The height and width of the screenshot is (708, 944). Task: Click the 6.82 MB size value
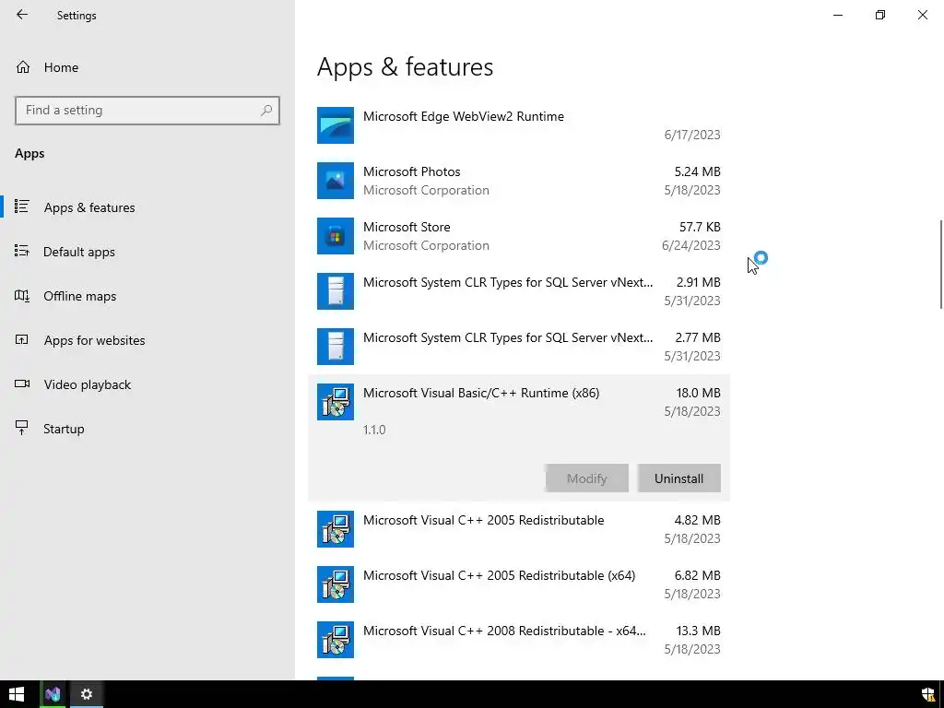click(697, 576)
